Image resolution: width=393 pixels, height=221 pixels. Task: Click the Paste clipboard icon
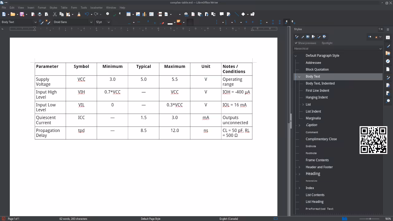(68, 14)
